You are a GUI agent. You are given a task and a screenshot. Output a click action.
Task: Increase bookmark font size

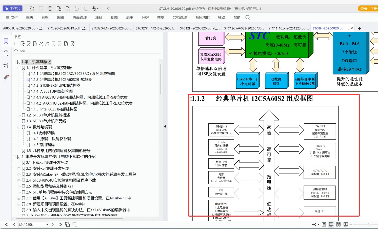coord(41,44)
